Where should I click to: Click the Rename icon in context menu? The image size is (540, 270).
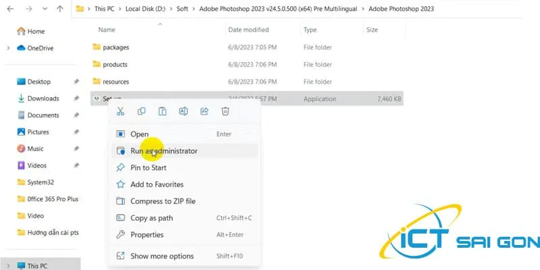coord(183,111)
